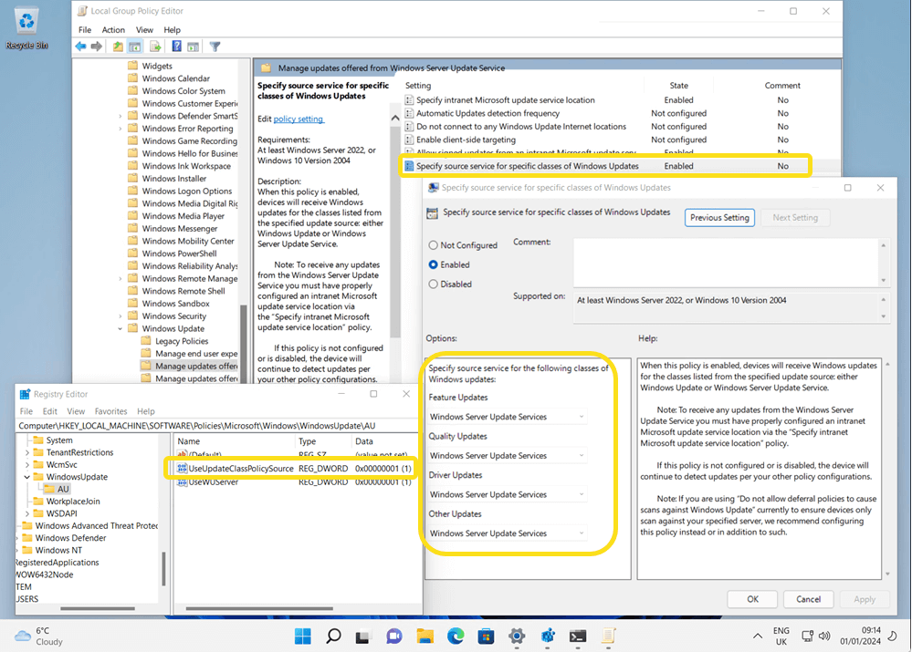Open the Driver Updates source dropdown
912x652 pixels.
[x=508, y=494]
